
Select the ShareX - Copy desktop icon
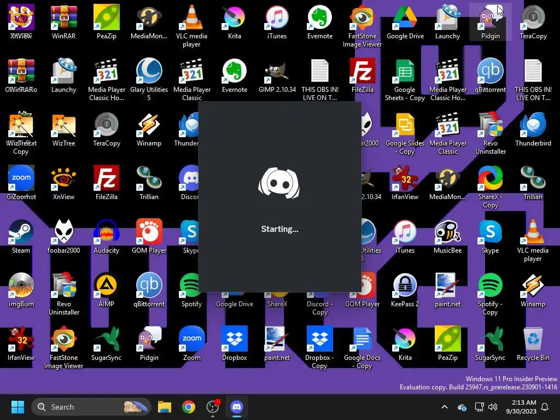tap(491, 187)
